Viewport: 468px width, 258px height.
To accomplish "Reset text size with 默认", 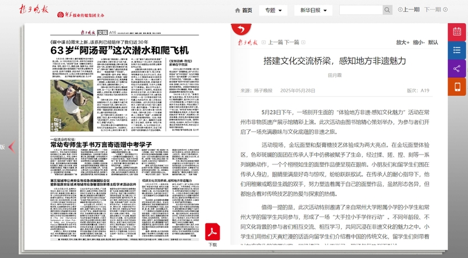I will [x=433, y=42].
